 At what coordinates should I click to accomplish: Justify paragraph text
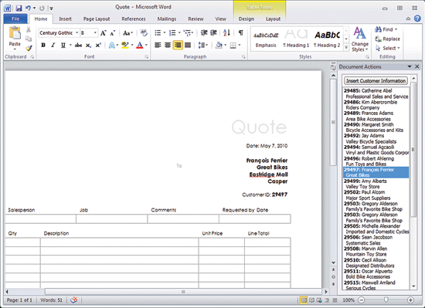(188, 45)
